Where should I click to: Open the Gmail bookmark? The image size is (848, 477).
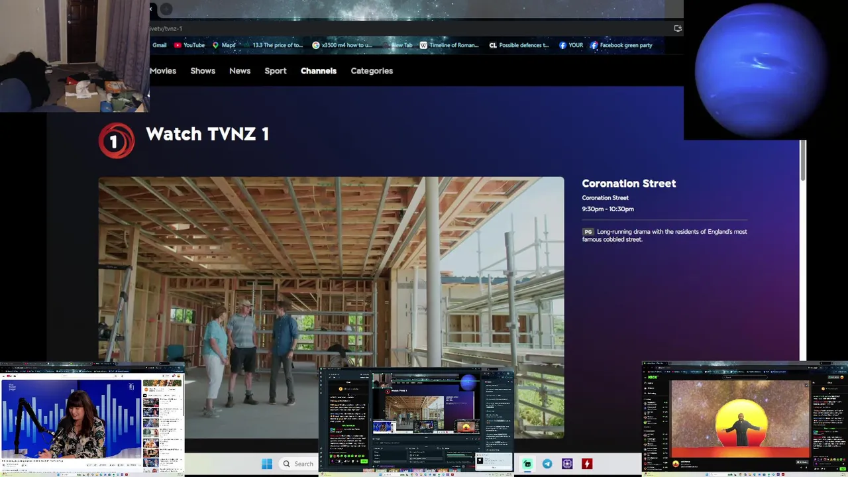159,45
